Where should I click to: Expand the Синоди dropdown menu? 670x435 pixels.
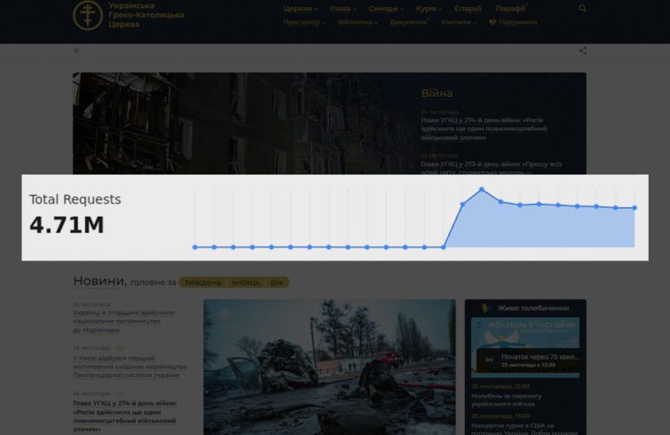point(386,9)
